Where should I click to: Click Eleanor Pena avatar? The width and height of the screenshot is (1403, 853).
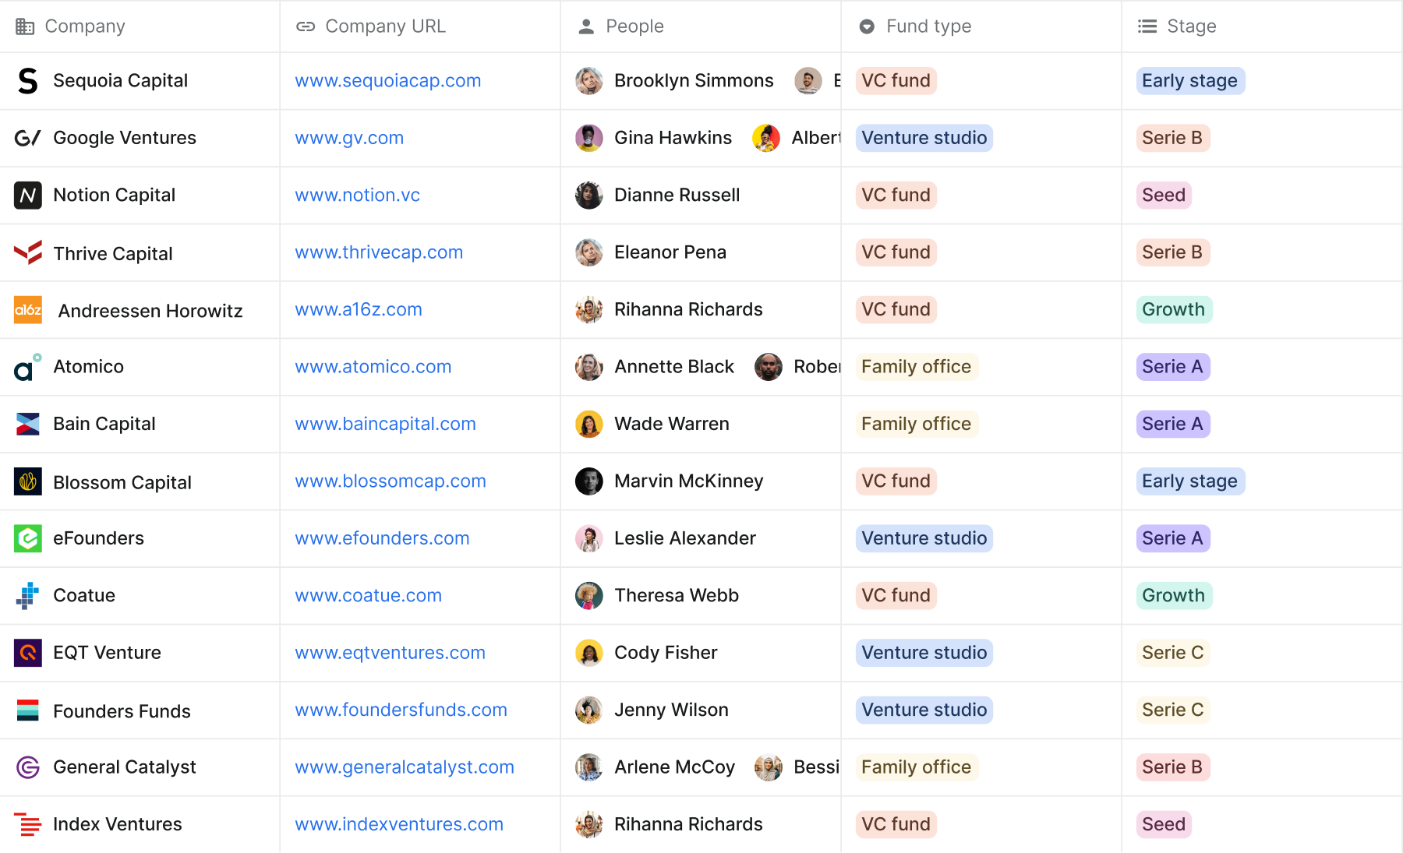(x=589, y=252)
